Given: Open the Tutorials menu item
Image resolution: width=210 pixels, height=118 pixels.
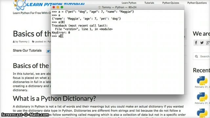Looking at the screenshot, I should click(149, 3).
